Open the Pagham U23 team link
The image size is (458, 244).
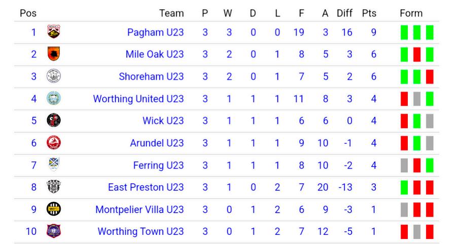click(155, 32)
